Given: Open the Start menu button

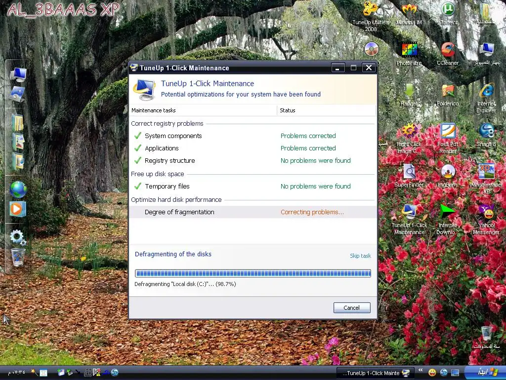Looking at the screenshot, I should pos(485,373).
